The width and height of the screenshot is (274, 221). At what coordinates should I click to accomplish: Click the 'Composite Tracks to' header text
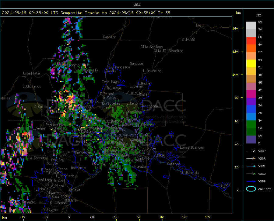point(83,13)
